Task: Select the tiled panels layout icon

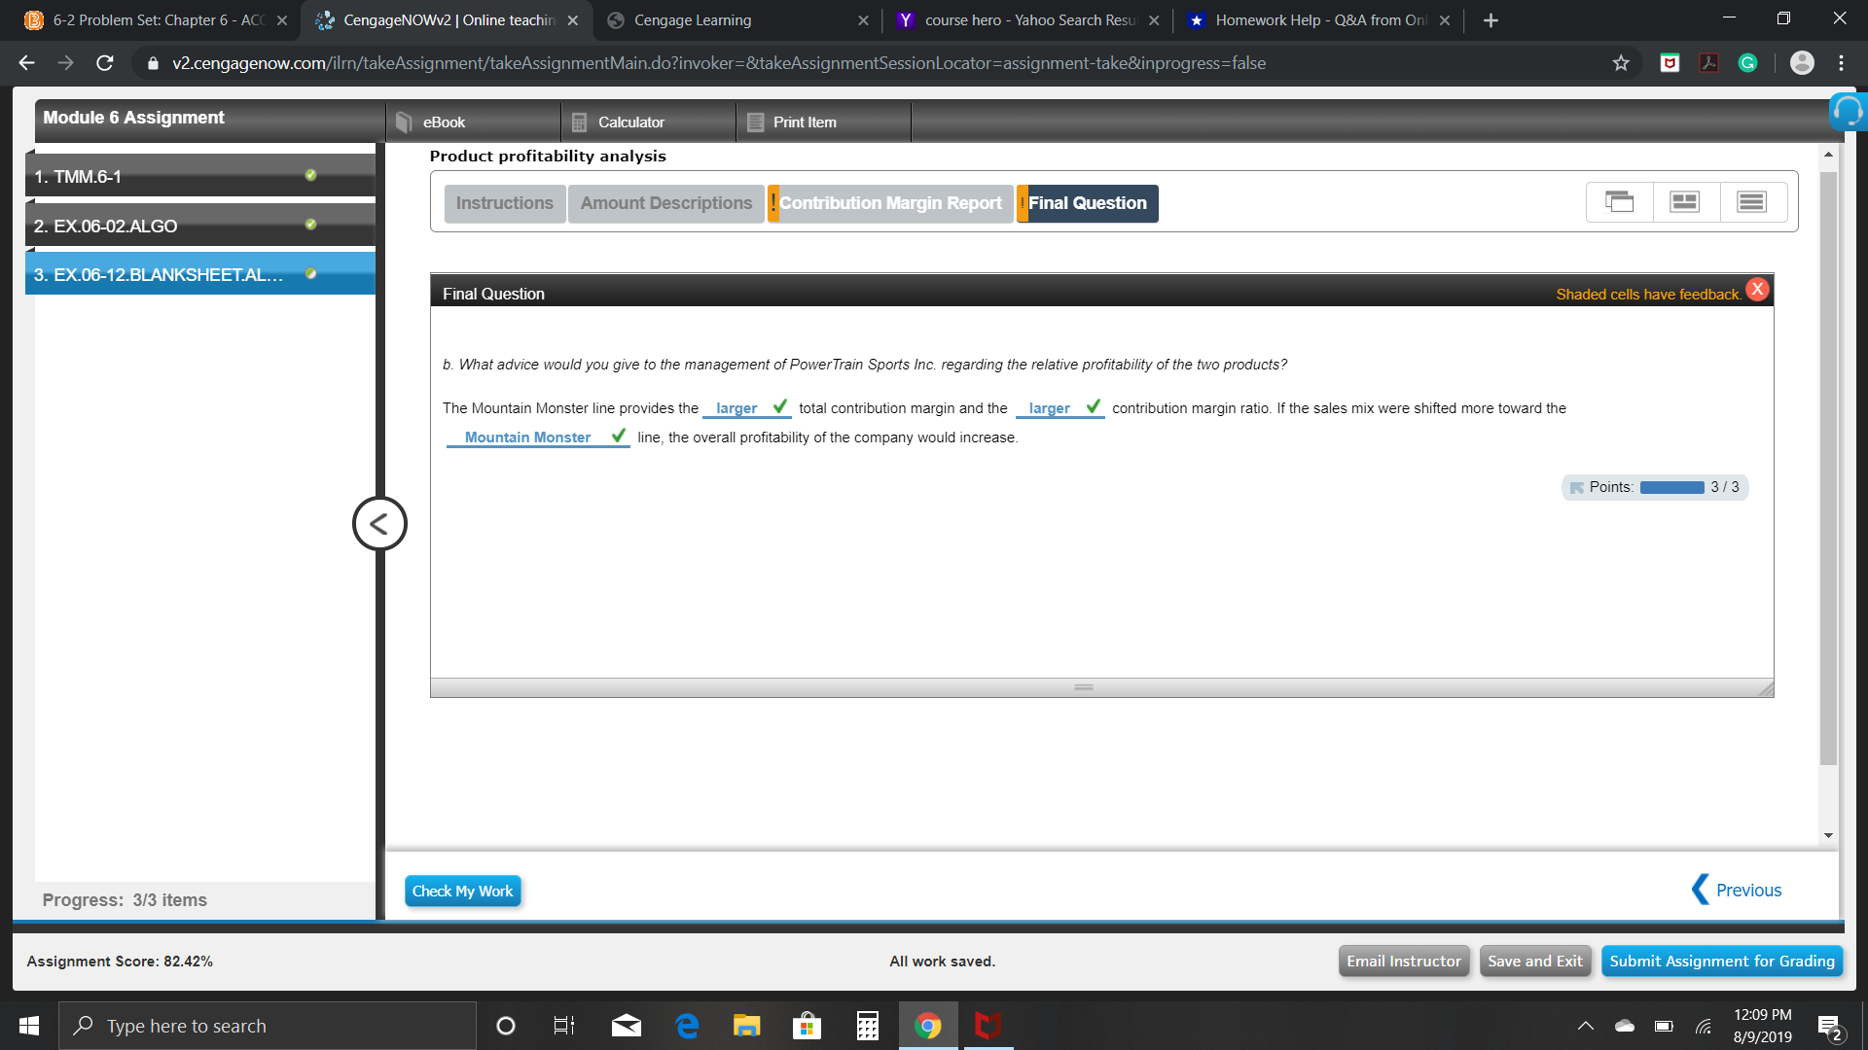Action: [x=1684, y=202]
